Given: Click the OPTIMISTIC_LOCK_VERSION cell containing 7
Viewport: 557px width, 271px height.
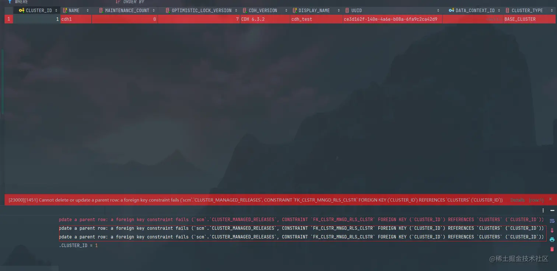Looking at the screenshot, I should (x=199, y=19).
